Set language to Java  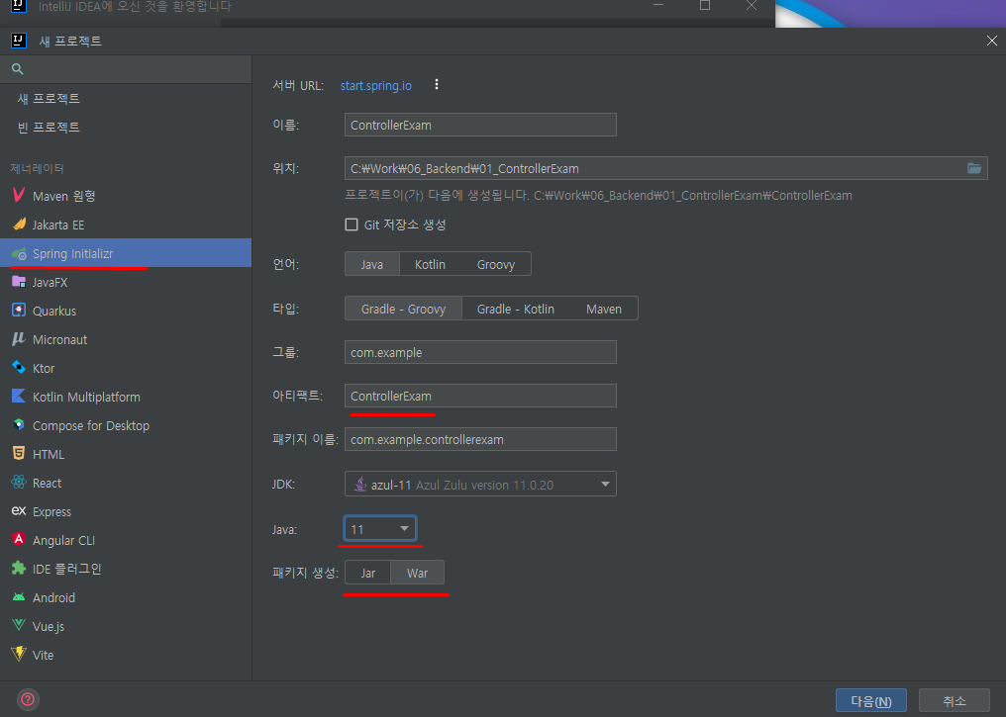372,264
